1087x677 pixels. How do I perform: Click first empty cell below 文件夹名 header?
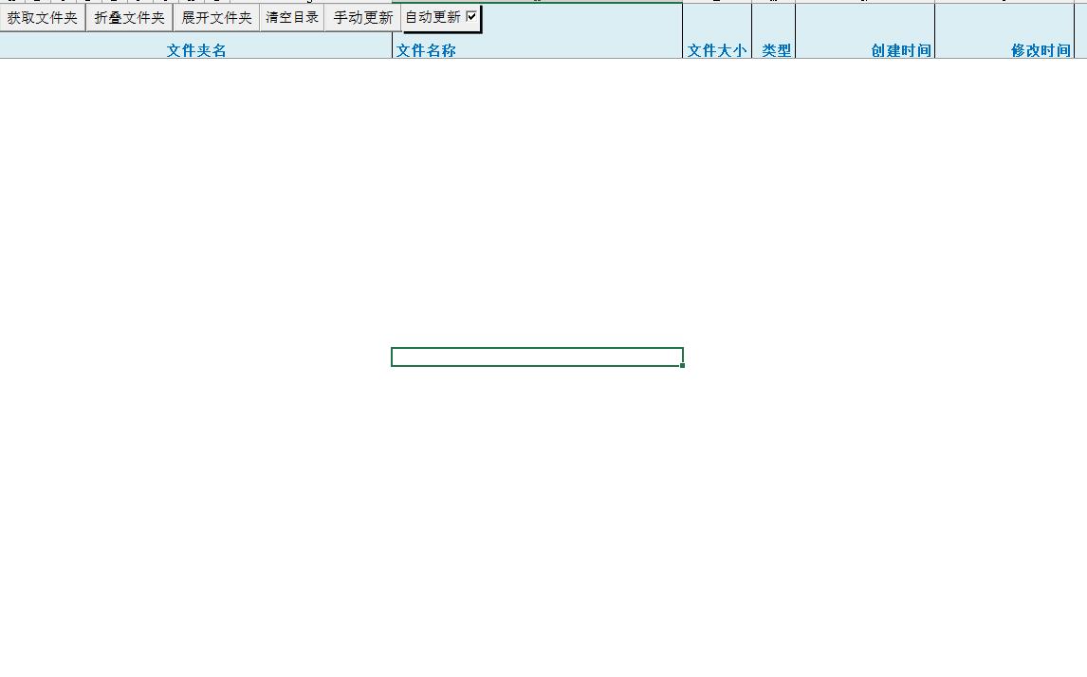pyautogui.click(x=196, y=67)
